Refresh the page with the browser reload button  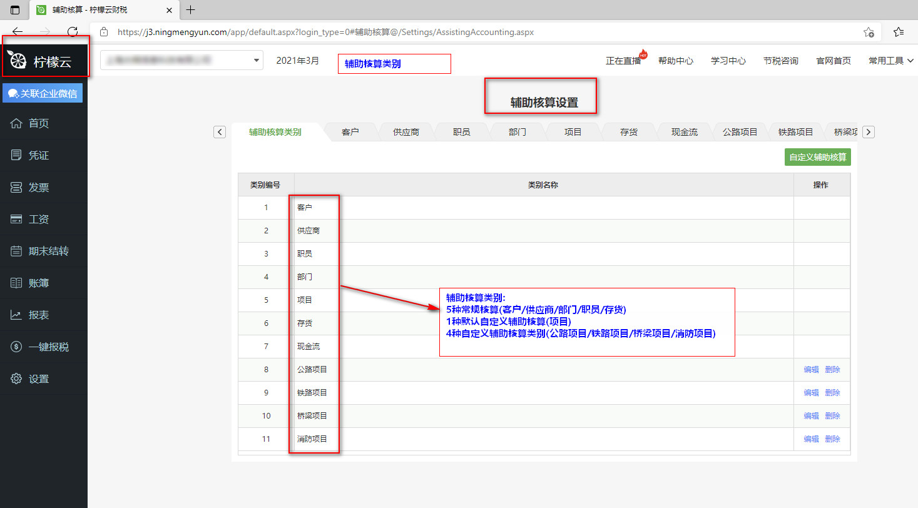(73, 32)
